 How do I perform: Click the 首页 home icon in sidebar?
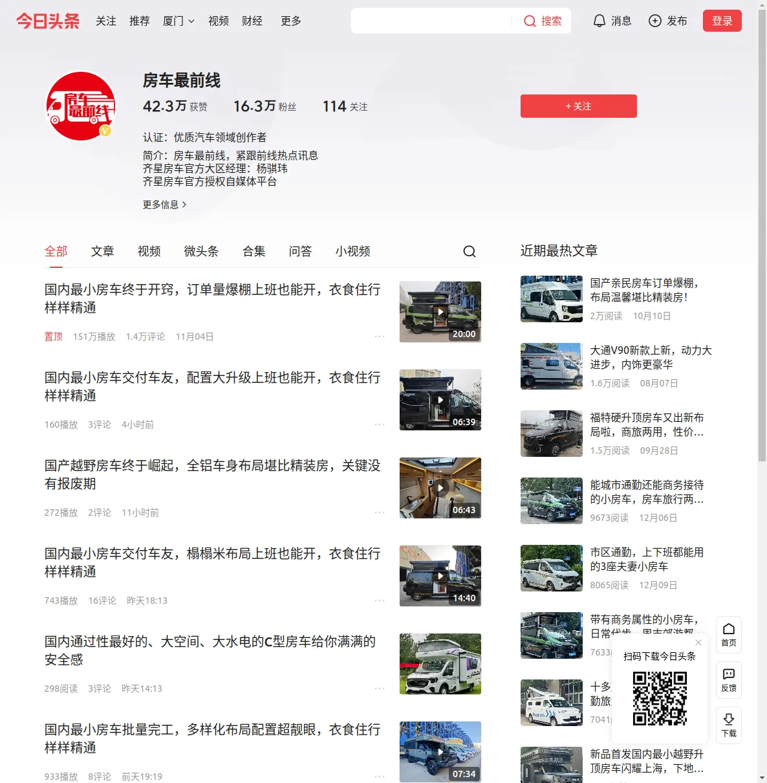[x=729, y=635]
